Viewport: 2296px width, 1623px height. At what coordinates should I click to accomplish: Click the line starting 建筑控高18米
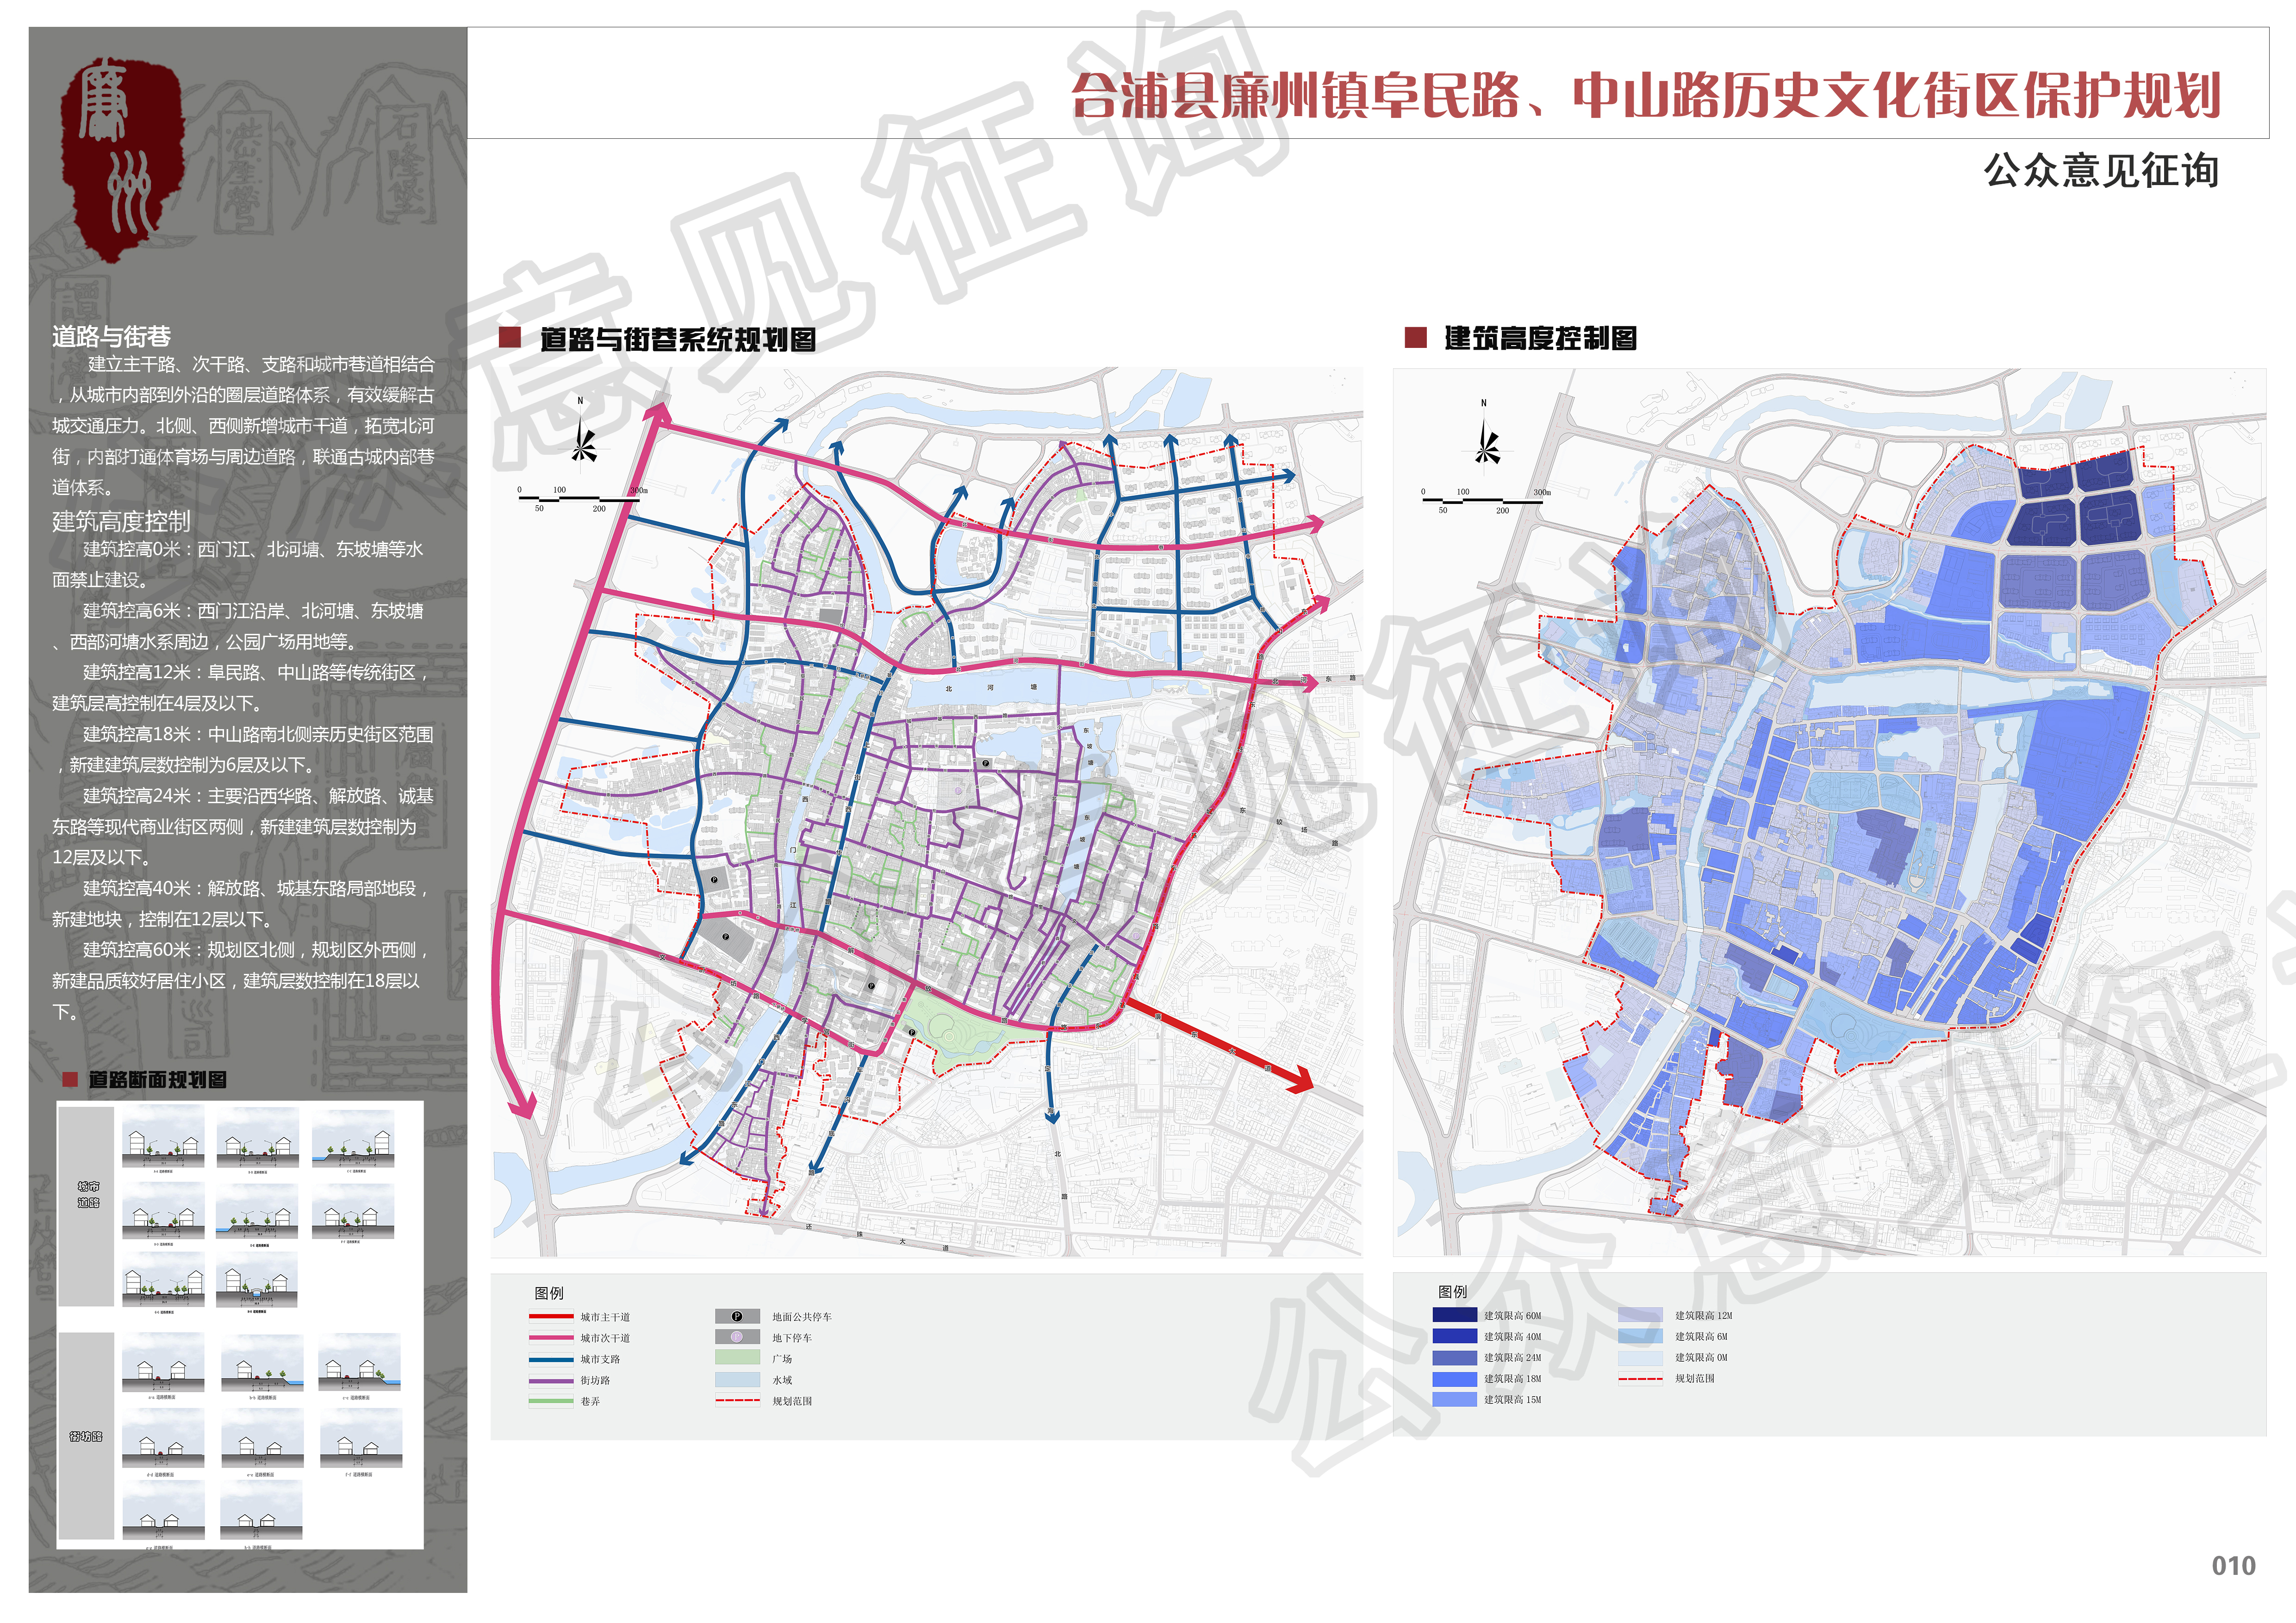(x=257, y=735)
